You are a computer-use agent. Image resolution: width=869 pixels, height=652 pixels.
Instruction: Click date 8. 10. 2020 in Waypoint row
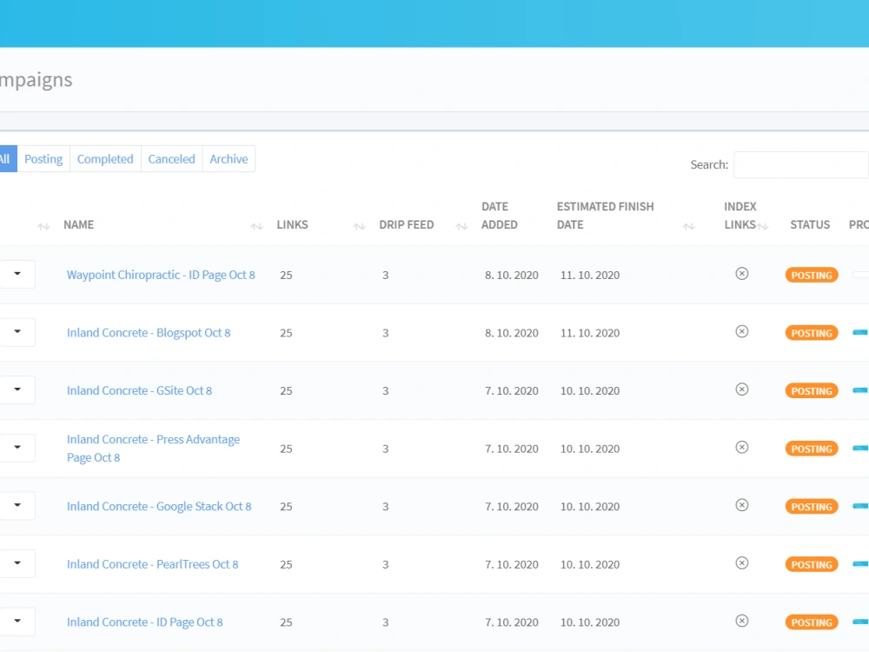click(x=512, y=275)
